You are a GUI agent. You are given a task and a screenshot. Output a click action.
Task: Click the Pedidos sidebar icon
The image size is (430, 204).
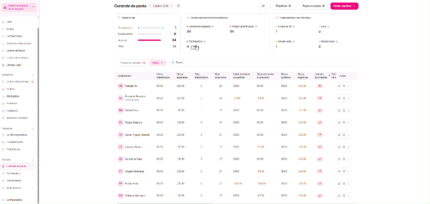(x=3, y=89)
